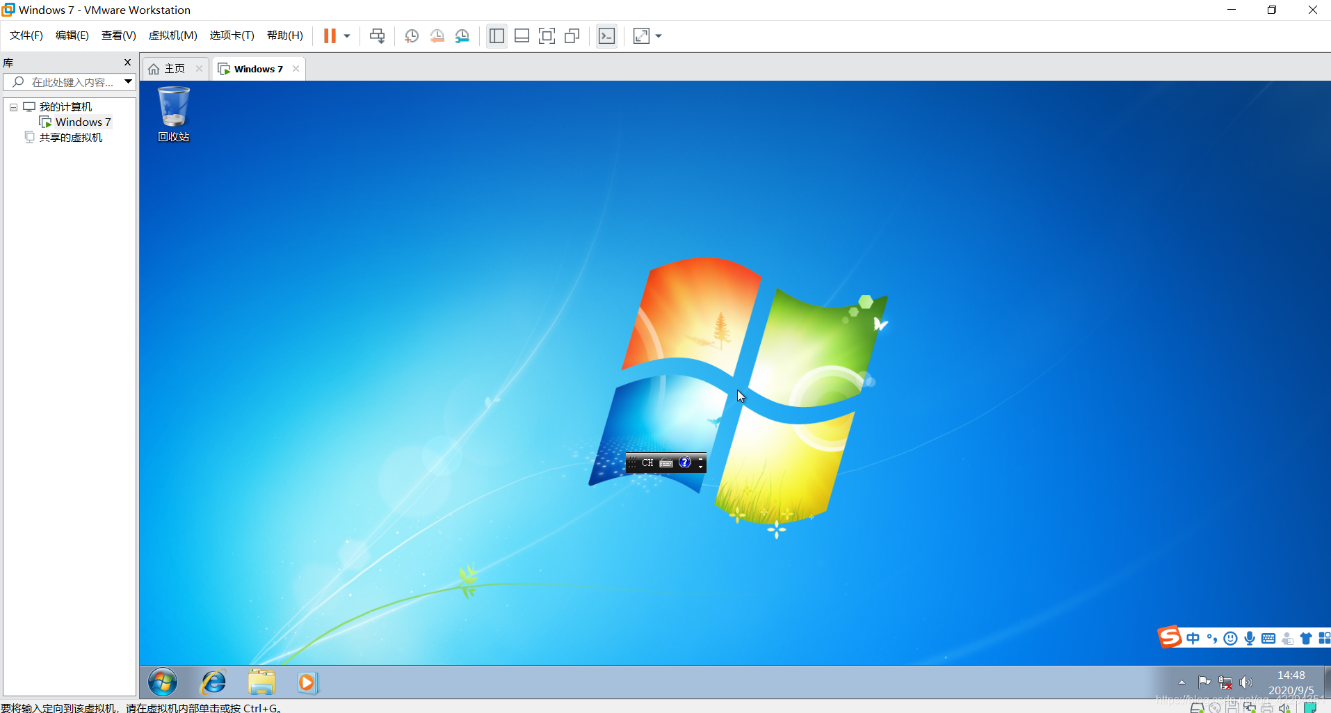1331x713 pixels.
Task: Close the 库 library panel
Action: (x=127, y=63)
